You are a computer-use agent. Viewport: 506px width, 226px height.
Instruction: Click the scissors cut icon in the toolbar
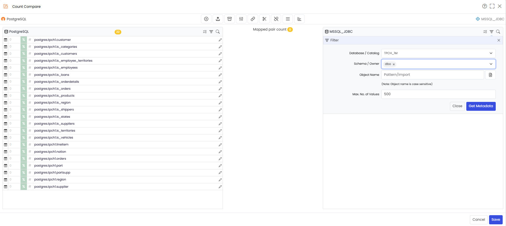tap(265, 19)
